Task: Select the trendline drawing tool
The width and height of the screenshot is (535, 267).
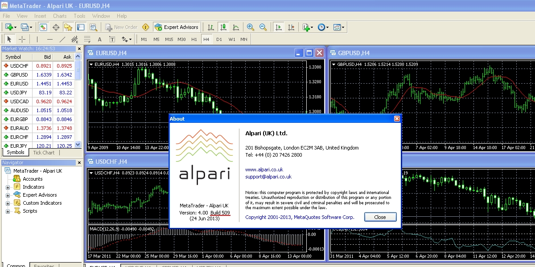Action: [x=62, y=39]
